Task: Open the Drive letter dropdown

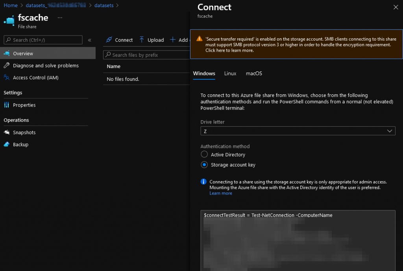Action: (x=298, y=131)
